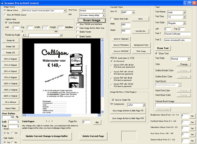
Task: Open the Font Size dropdown
Action: 184,17
